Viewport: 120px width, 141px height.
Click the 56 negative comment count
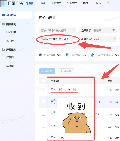click(84, 55)
